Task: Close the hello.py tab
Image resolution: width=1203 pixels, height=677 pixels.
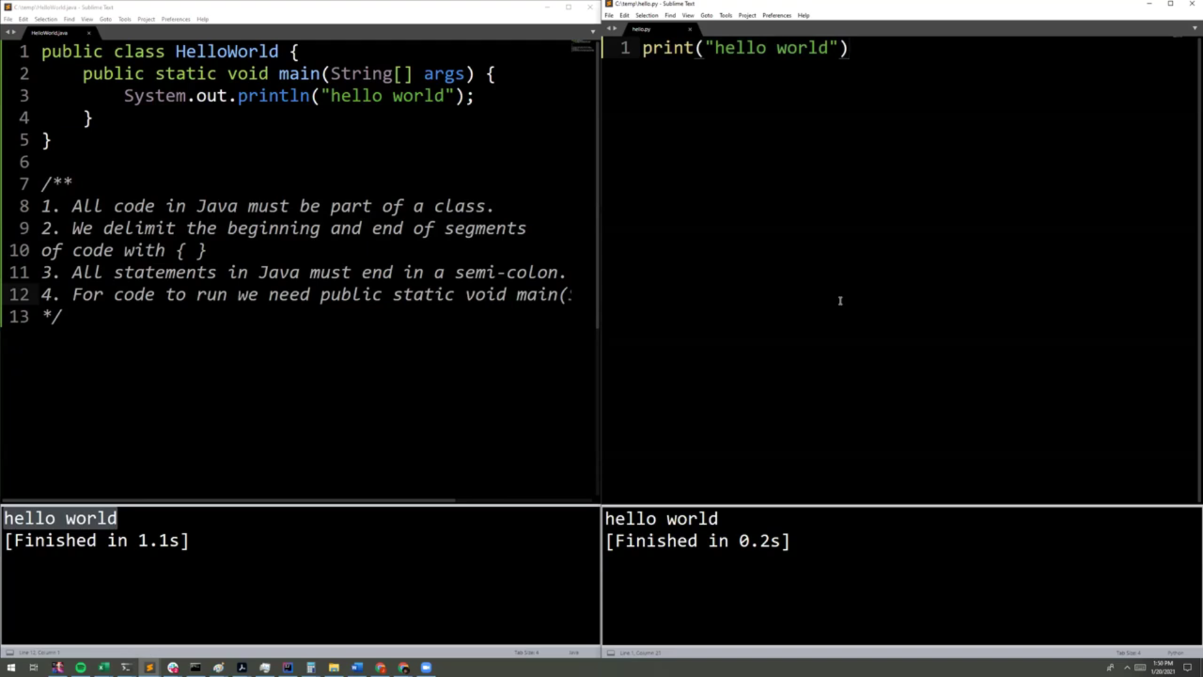Action: [x=690, y=29]
